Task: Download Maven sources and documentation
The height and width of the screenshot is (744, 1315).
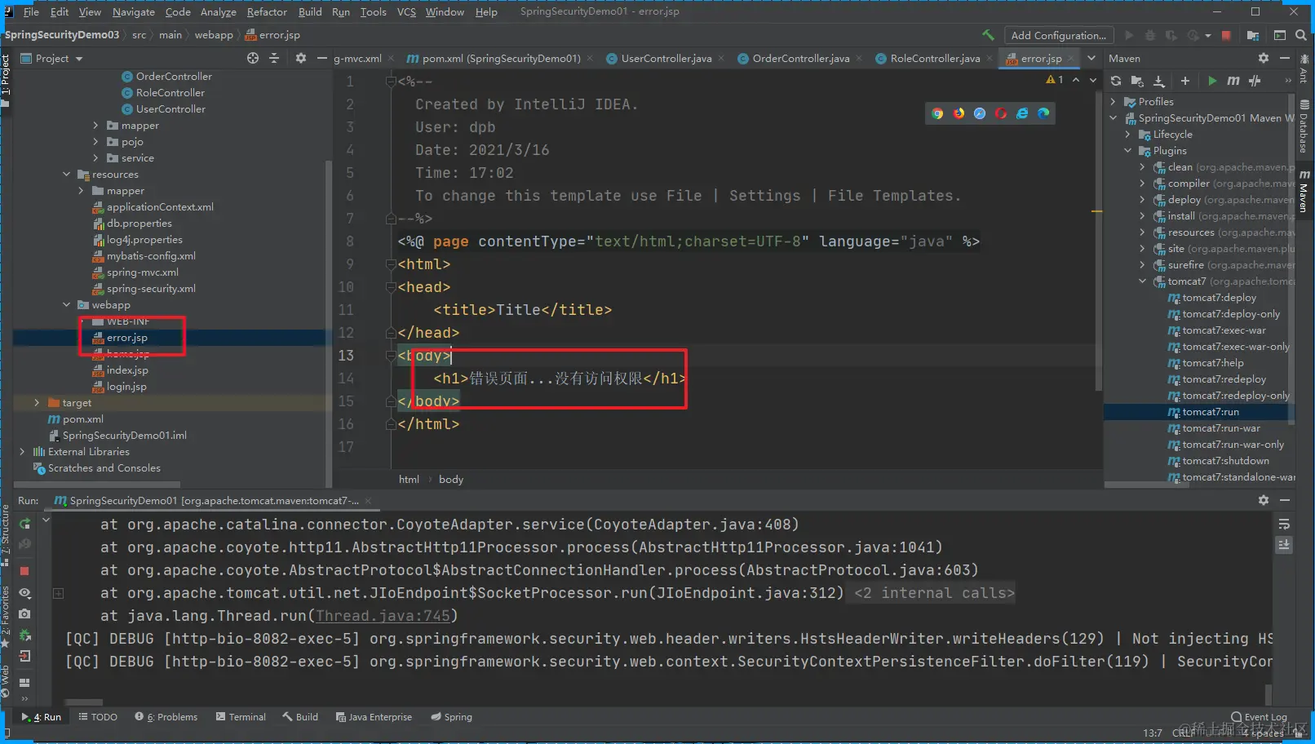Action: [1159, 81]
